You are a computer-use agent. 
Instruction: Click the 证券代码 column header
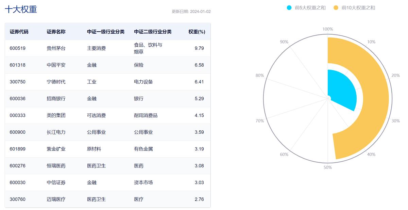tap(19, 31)
